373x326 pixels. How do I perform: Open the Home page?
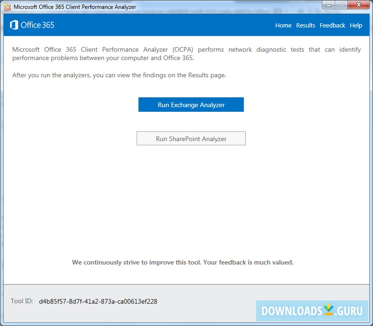coord(283,25)
